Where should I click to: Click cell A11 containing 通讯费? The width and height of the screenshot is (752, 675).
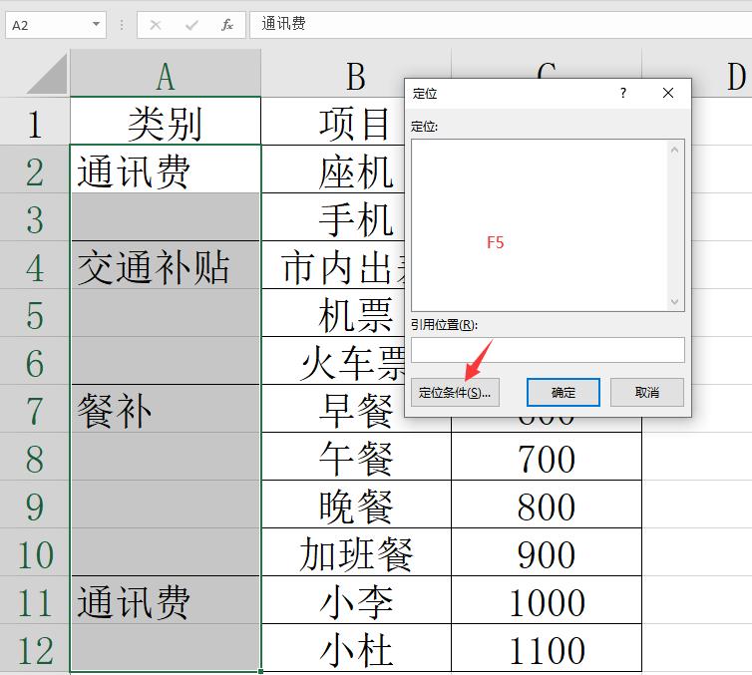coord(166,600)
